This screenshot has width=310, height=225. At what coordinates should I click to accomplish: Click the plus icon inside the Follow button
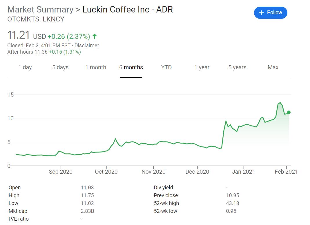tap(261, 12)
